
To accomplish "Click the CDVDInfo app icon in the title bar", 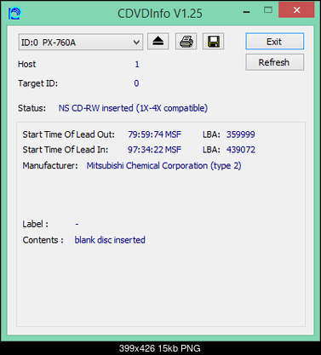I will (14, 14).
